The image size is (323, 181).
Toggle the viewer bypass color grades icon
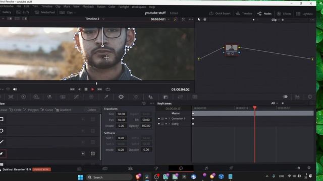[175, 19]
